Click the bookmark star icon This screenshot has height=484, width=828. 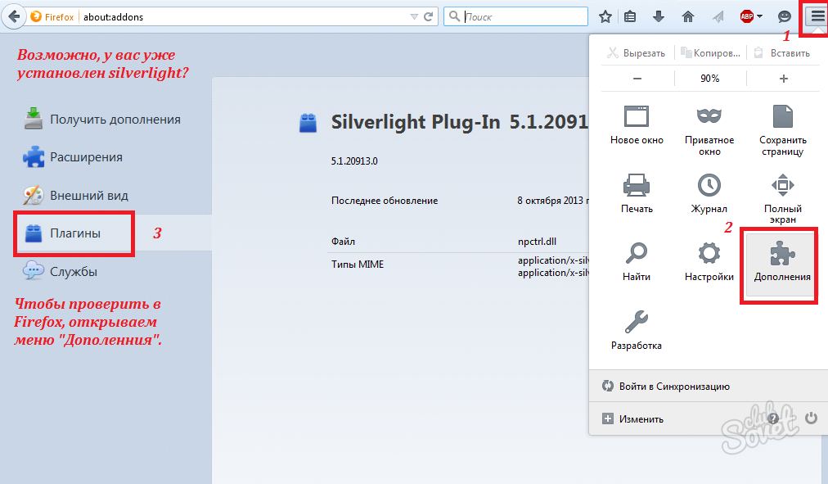click(x=605, y=16)
